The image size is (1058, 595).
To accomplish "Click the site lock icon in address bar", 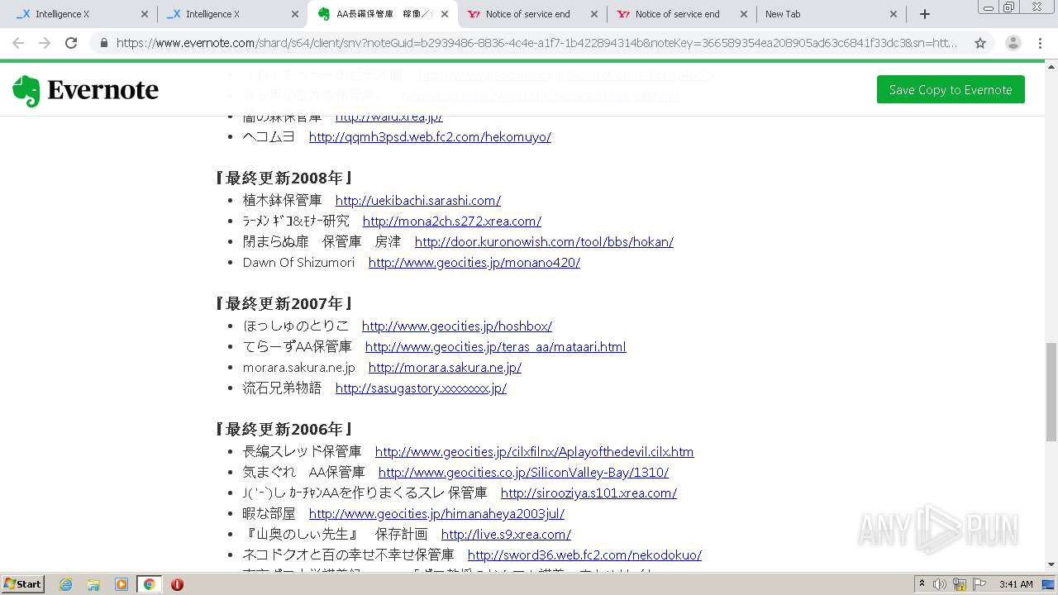I will point(103,43).
